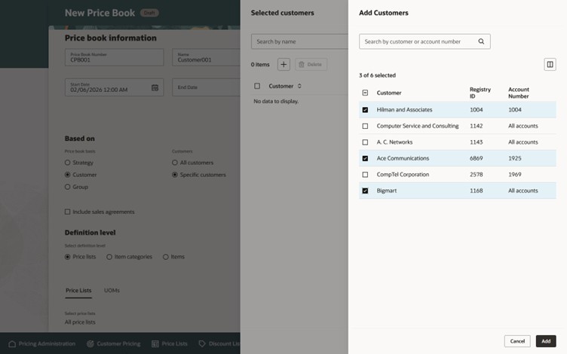Image resolution: width=567 pixels, height=354 pixels.
Task: Click the Customer Pricing icon in bottom bar
Action: 90,343
